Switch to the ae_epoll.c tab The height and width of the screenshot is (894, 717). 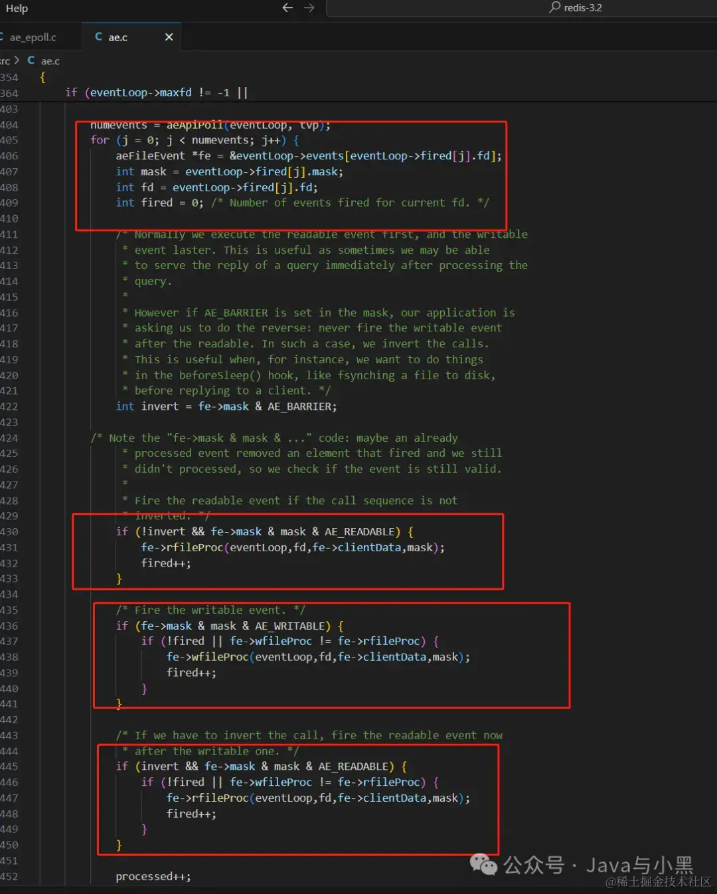click(33, 37)
